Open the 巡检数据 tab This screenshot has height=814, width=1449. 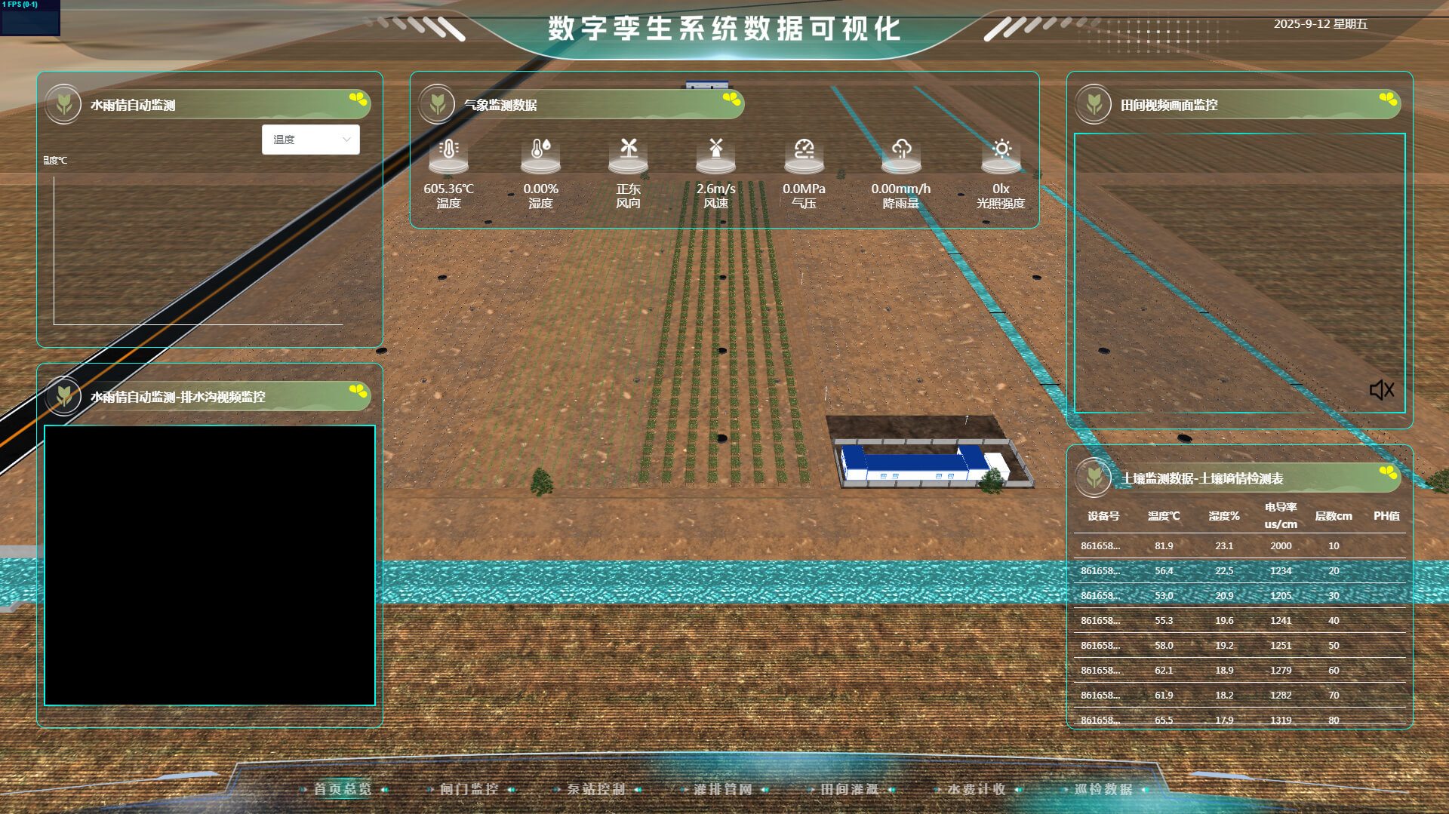coord(1103,789)
